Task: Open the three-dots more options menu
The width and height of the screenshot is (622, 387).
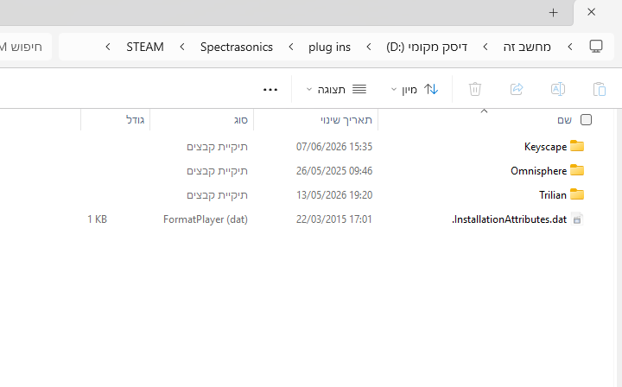Action: [270, 90]
